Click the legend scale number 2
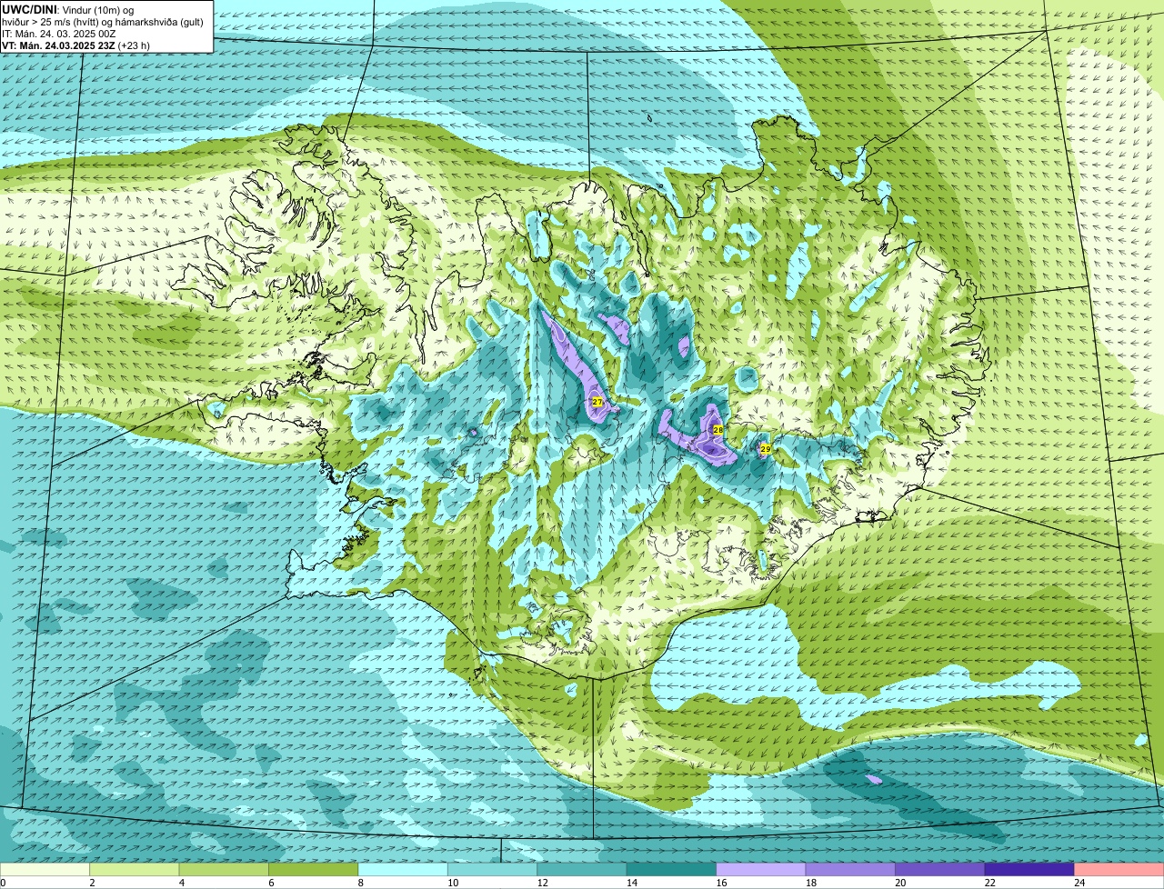 pyautogui.click(x=92, y=883)
